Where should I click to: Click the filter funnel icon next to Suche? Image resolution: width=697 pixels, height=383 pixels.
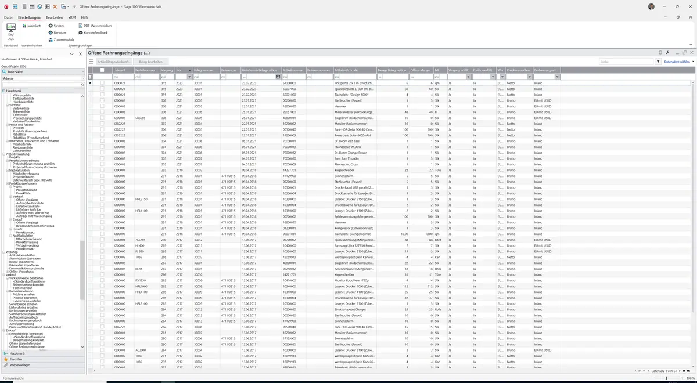658,61
